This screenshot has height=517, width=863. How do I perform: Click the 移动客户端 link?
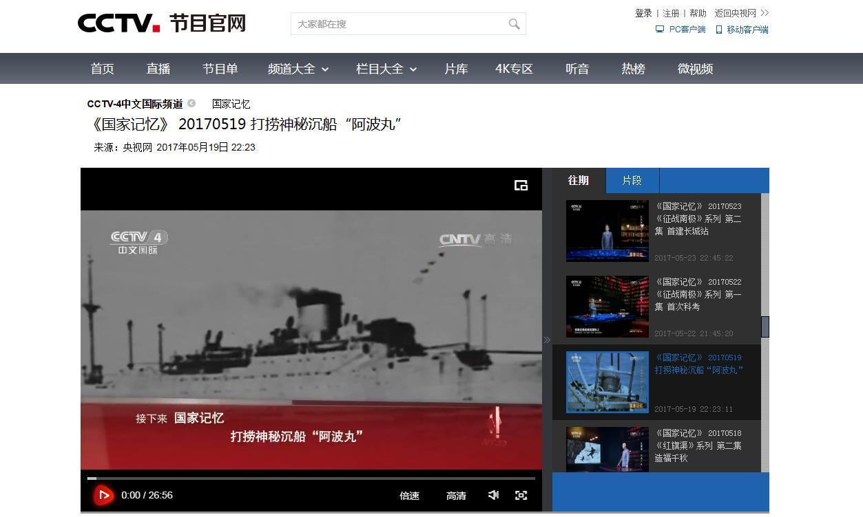(x=747, y=30)
